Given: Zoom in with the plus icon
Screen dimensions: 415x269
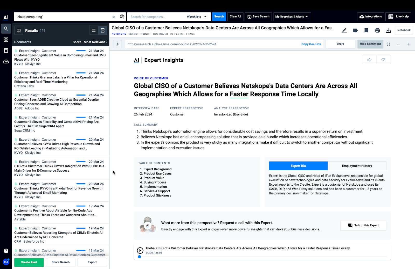Looking at the screenshot, I should click(408, 44).
